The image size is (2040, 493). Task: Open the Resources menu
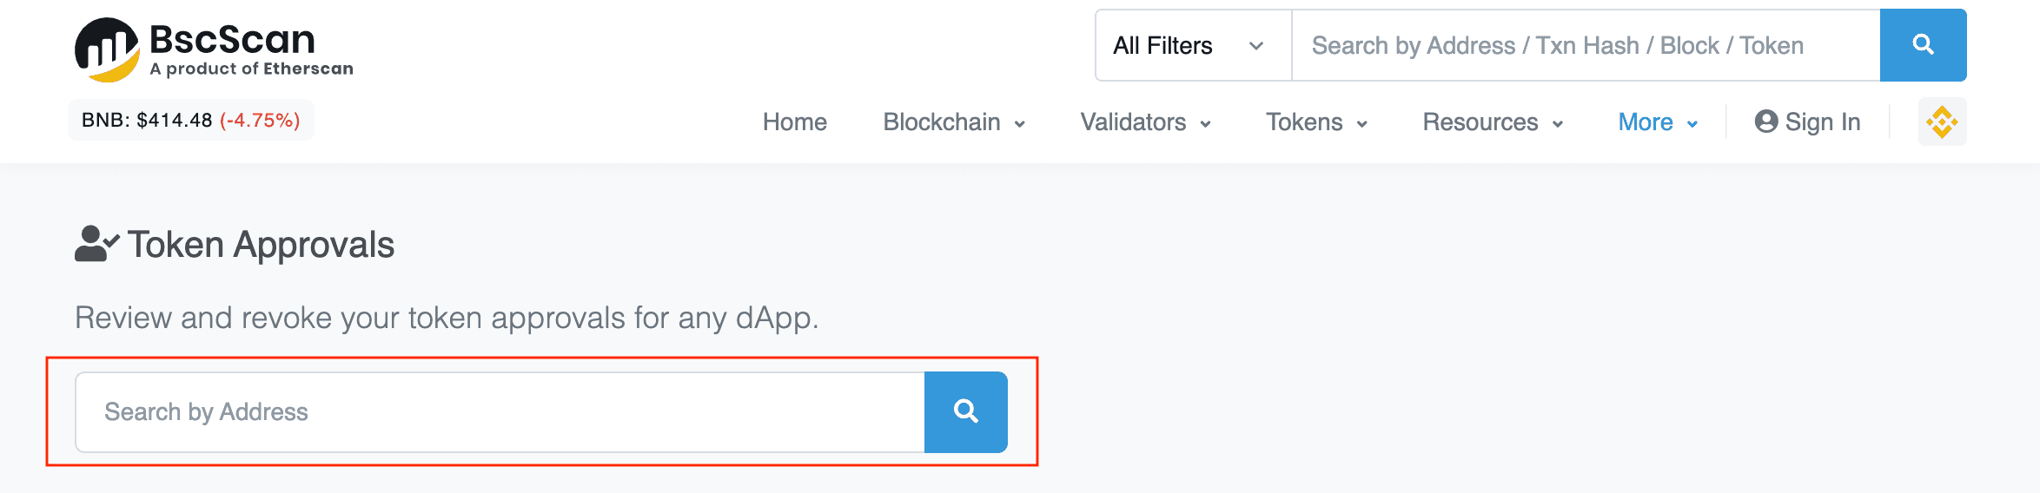click(x=1493, y=122)
